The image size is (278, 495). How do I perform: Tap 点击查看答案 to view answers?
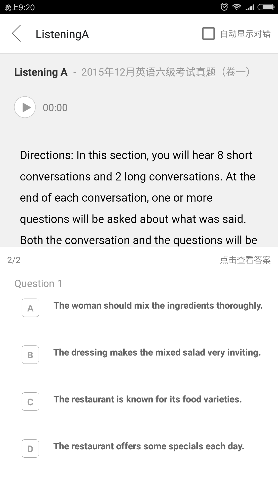(x=245, y=260)
